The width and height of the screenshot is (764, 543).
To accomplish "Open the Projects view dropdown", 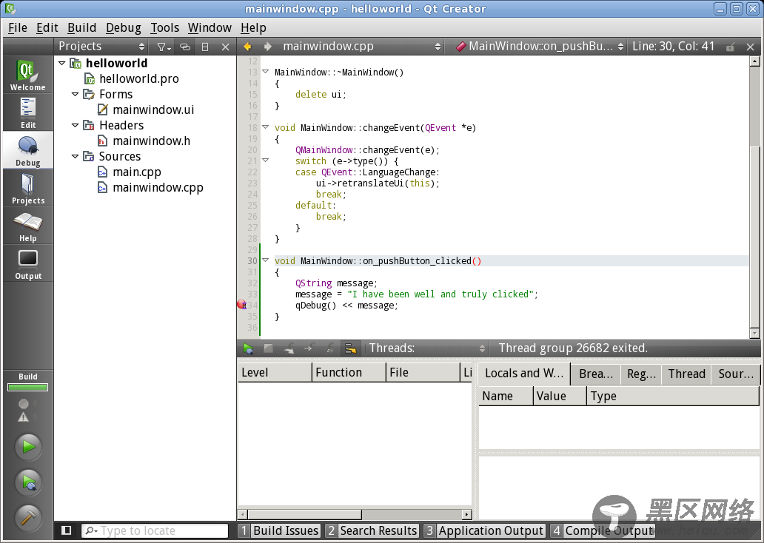I will [101, 47].
